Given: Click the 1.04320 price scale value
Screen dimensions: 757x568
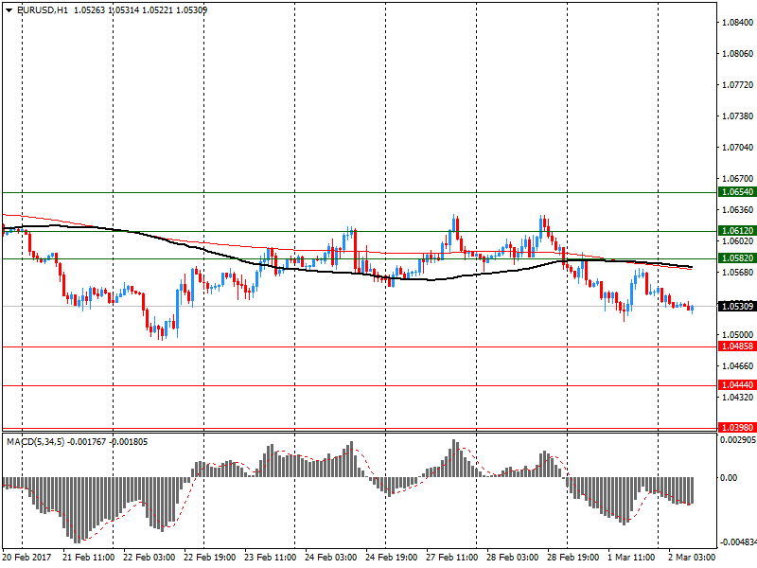Looking at the screenshot, I should 737,397.
